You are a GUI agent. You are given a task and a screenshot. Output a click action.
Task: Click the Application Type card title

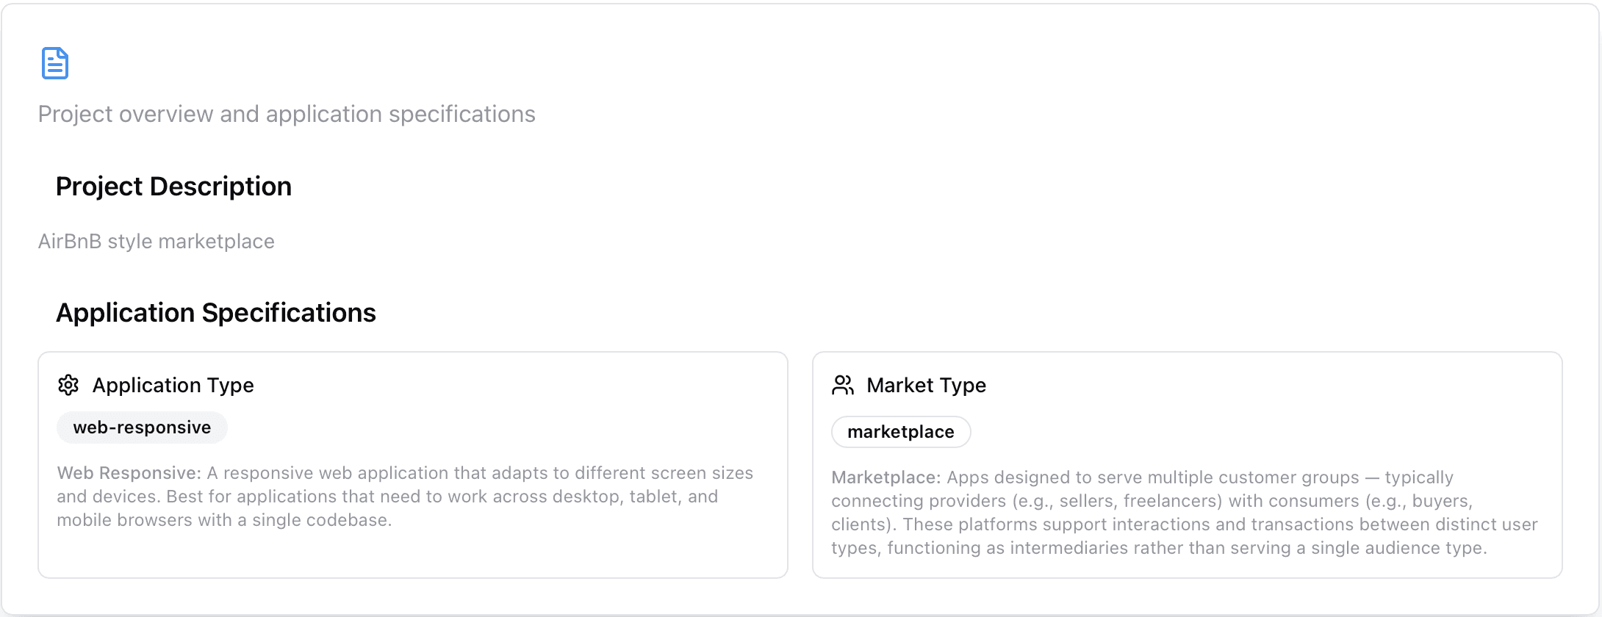[x=173, y=385]
